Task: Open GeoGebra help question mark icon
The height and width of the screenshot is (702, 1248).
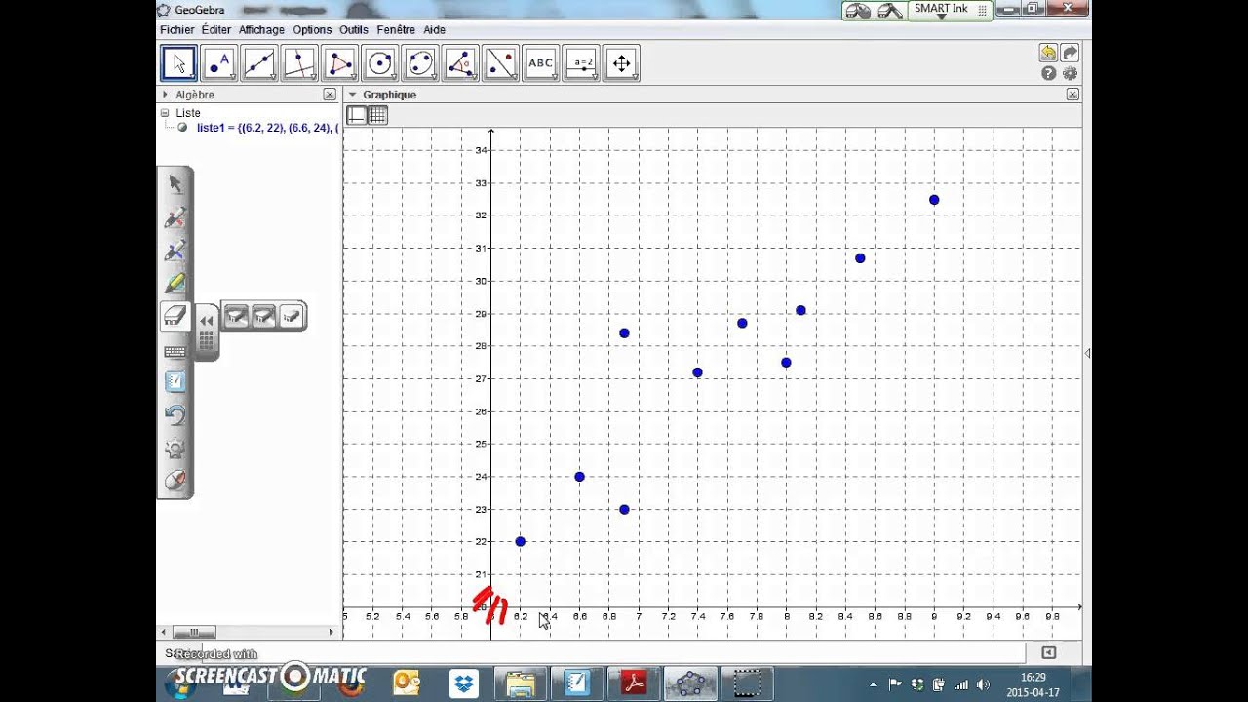Action: coord(1049,73)
